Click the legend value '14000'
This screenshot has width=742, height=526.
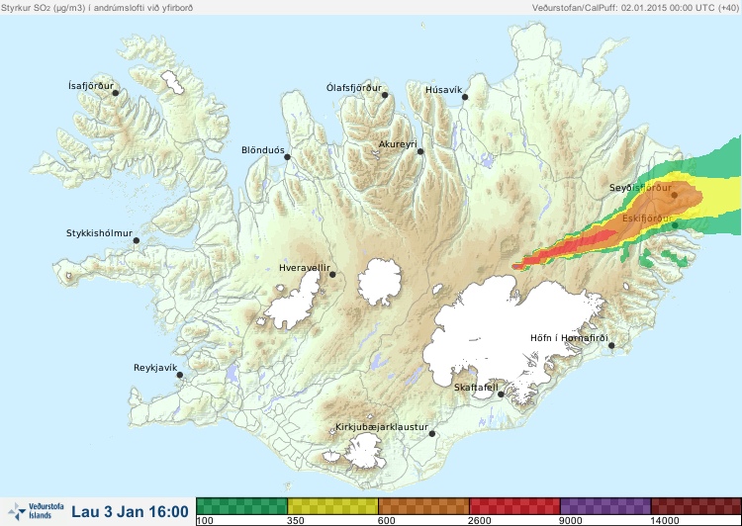click(665, 521)
